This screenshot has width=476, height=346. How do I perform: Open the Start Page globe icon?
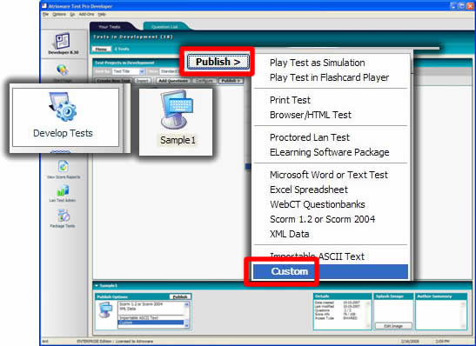click(63, 70)
